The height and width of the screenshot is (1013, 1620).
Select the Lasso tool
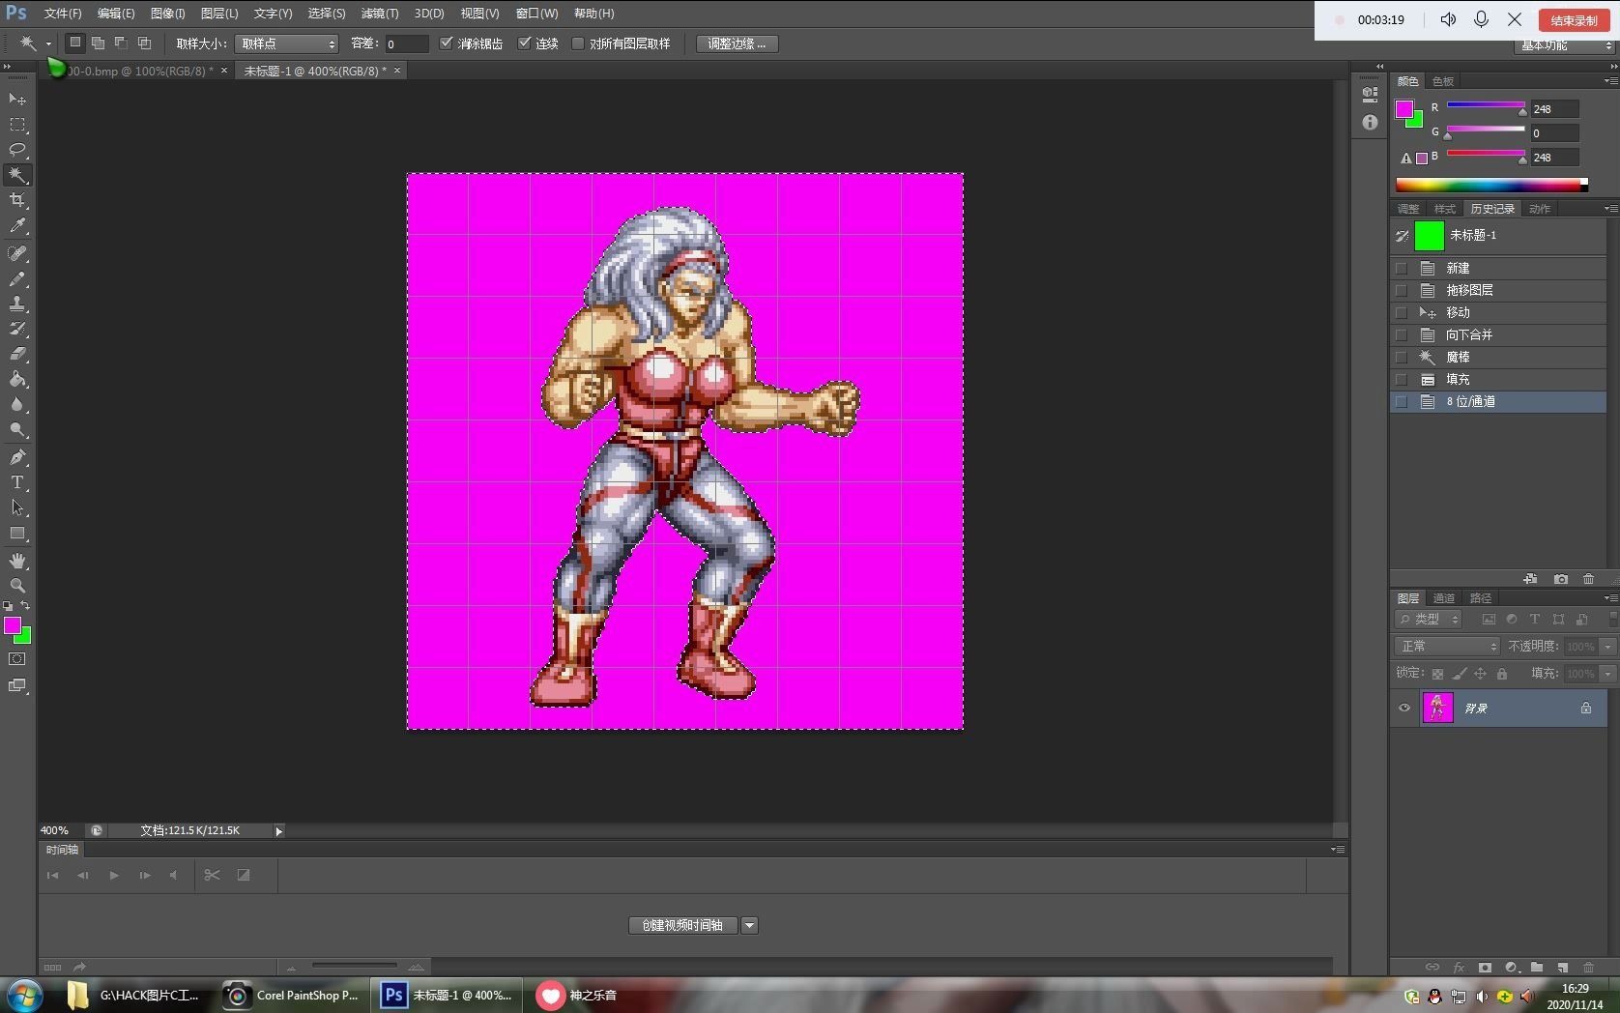click(17, 150)
